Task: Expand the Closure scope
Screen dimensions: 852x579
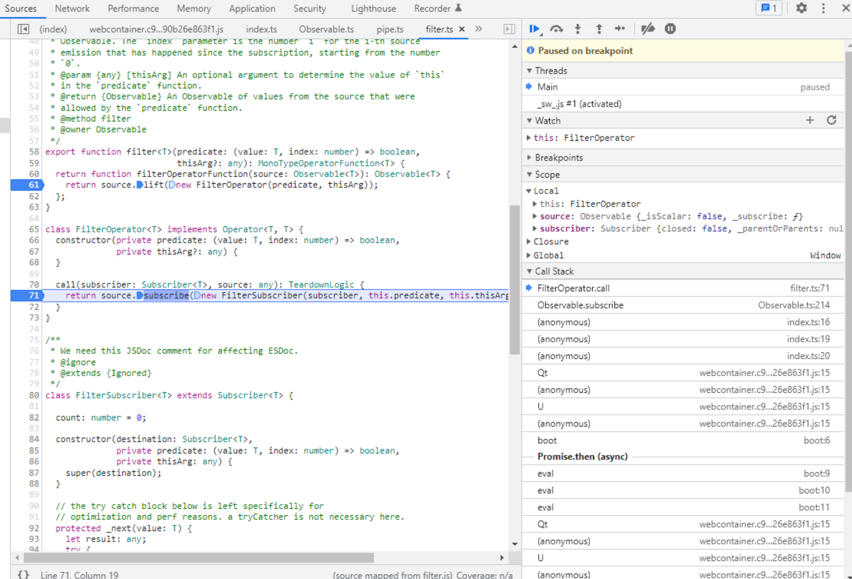Action: (x=550, y=242)
